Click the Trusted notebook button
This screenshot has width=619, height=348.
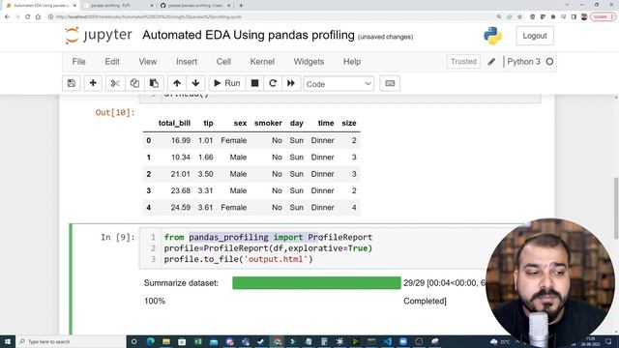tap(463, 62)
